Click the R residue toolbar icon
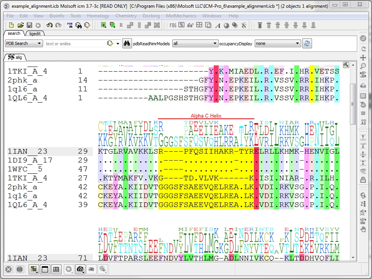The height and width of the screenshot is (279, 372). pyautogui.click(x=121, y=25)
